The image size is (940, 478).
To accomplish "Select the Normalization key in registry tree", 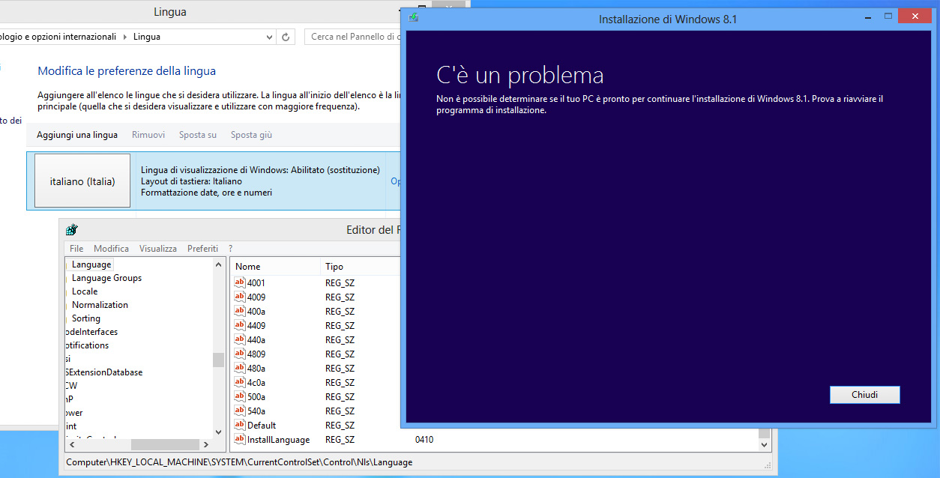I will point(100,305).
